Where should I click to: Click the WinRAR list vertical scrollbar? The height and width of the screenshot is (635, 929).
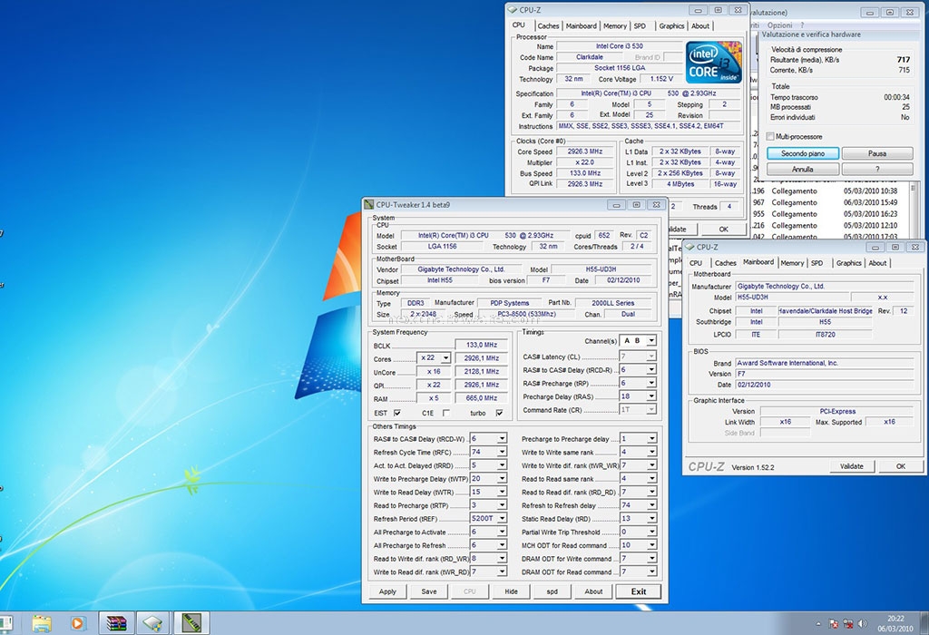click(913, 210)
